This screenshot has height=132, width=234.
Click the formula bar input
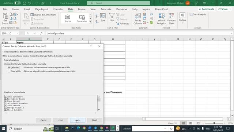137,33
